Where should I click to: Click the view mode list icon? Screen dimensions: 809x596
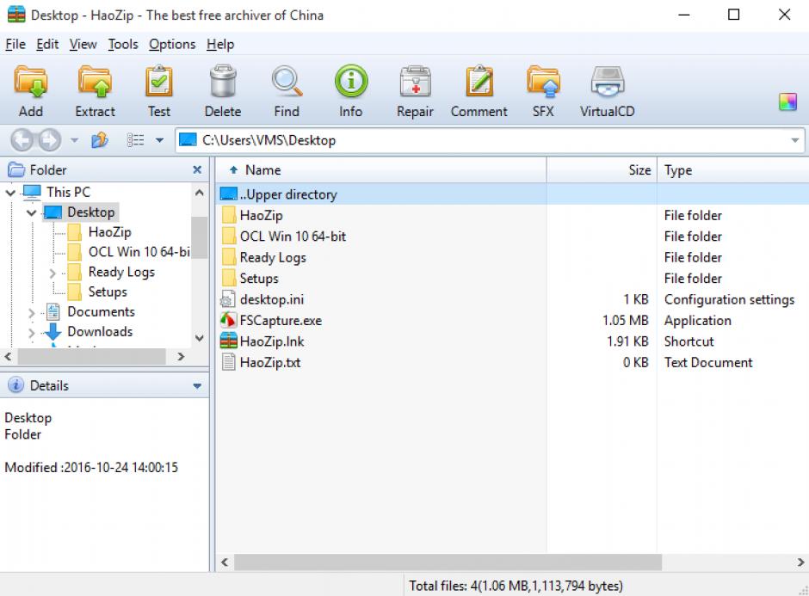(x=136, y=139)
